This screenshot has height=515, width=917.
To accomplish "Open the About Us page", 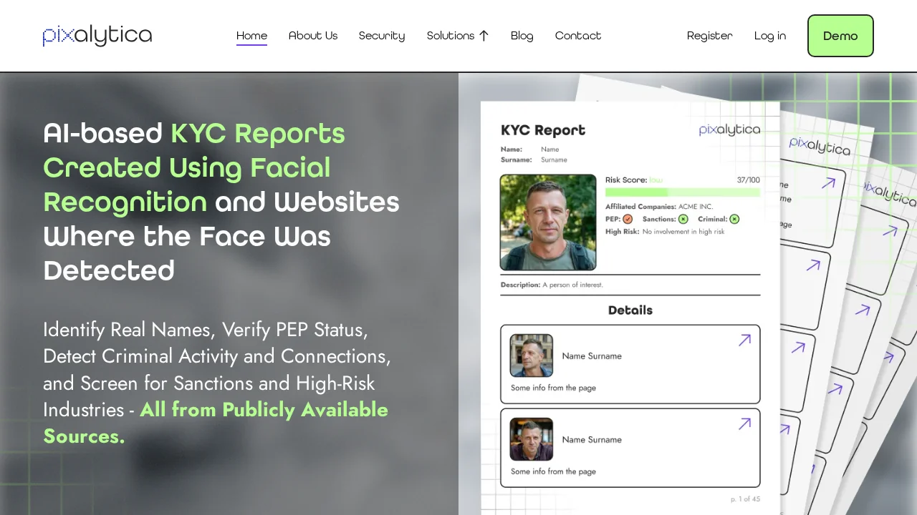I will 313,36.
